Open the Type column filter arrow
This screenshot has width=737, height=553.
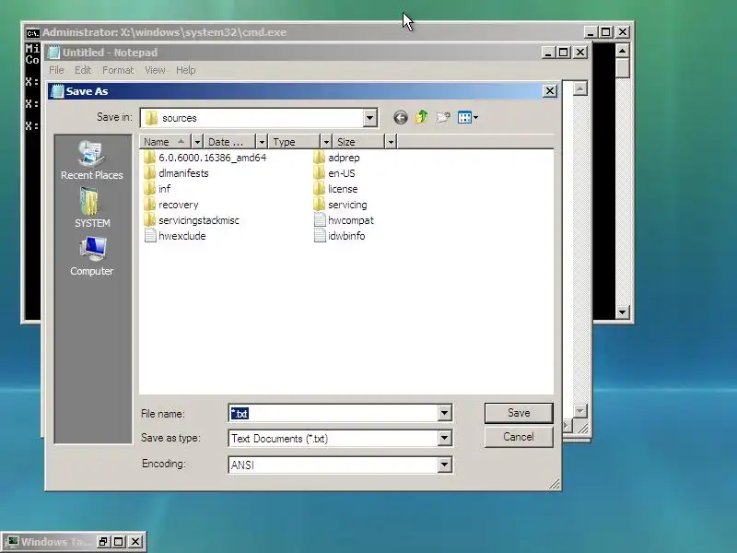pos(326,142)
